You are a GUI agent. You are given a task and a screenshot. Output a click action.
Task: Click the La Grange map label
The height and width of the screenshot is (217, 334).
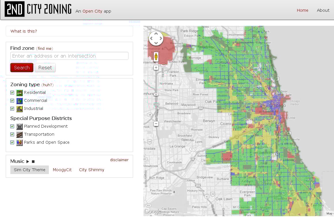pyautogui.click(x=177, y=146)
